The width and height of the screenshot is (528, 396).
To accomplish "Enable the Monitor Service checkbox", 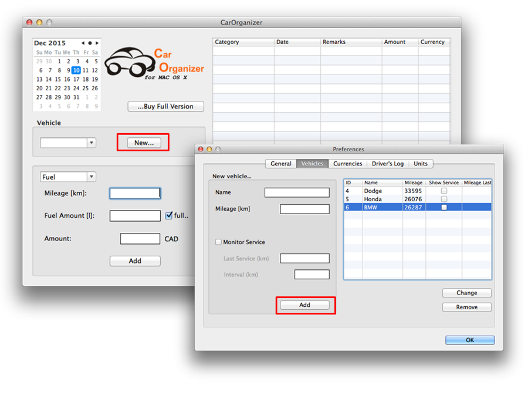I will point(218,242).
